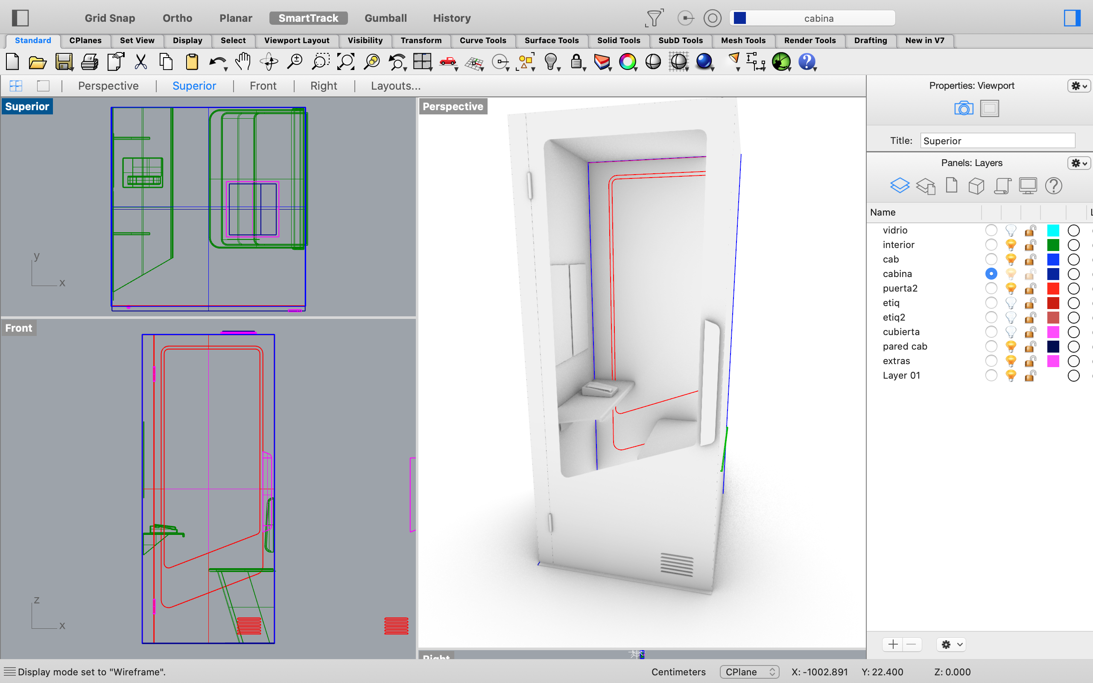
Task: Click the Lock objects padlock icon
Action: coord(576,61)
